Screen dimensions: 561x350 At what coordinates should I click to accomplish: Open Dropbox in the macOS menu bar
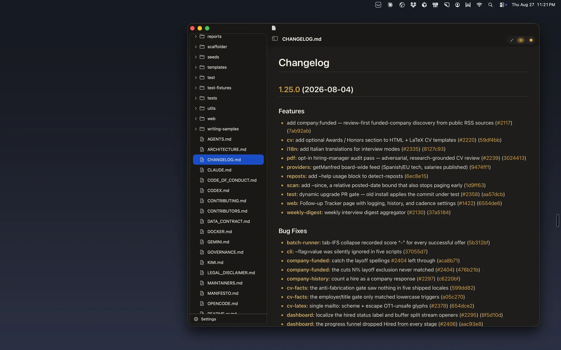pyautogui.click(x=413, y=5)
